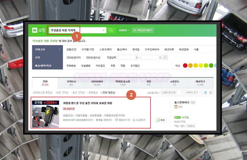Select the 가구/인테리어 category
Image resolution: width=247 pixels, height=160 pixels.
pos(152,49)
